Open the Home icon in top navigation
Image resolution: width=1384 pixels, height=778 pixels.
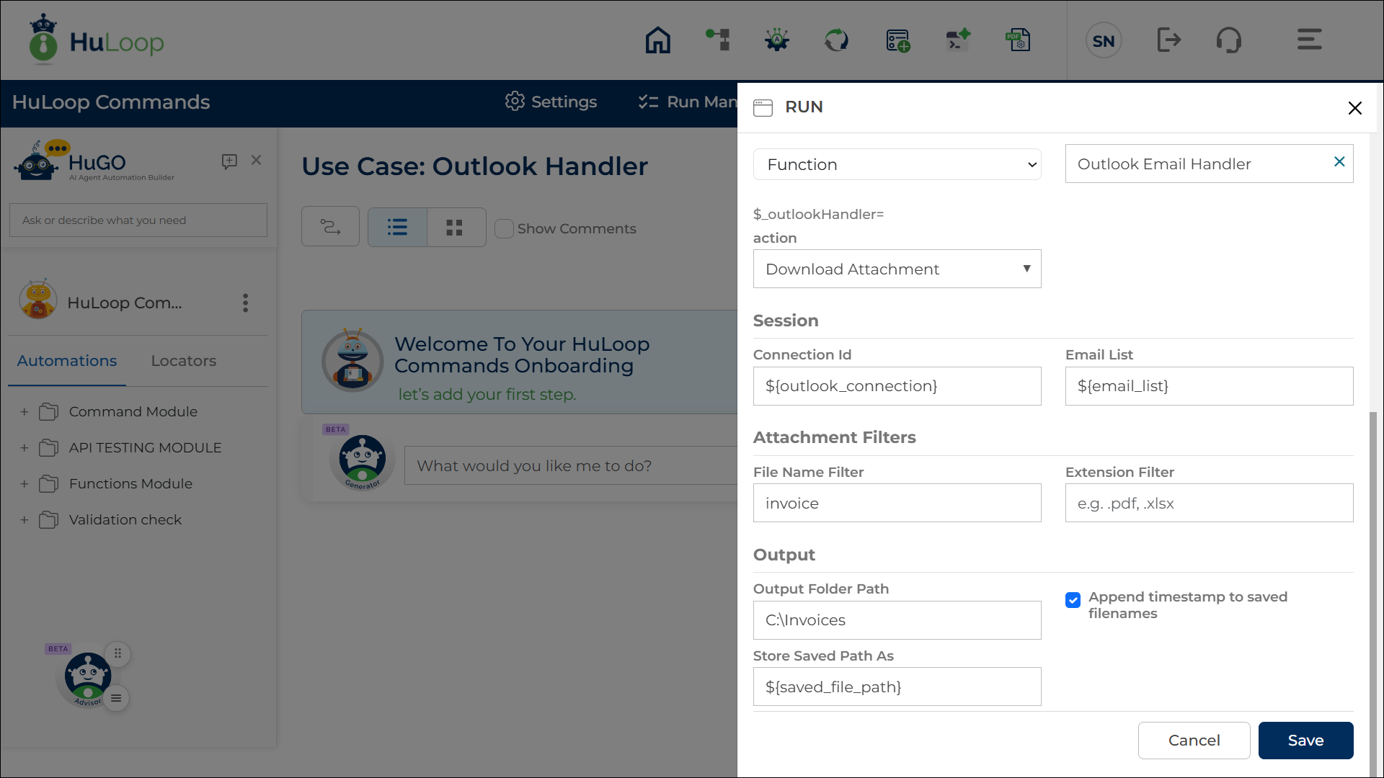[657, 40]
